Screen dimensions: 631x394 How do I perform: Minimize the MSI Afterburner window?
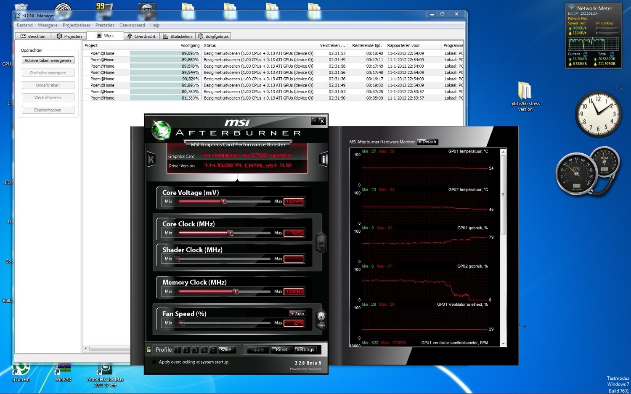click(315, 121)
